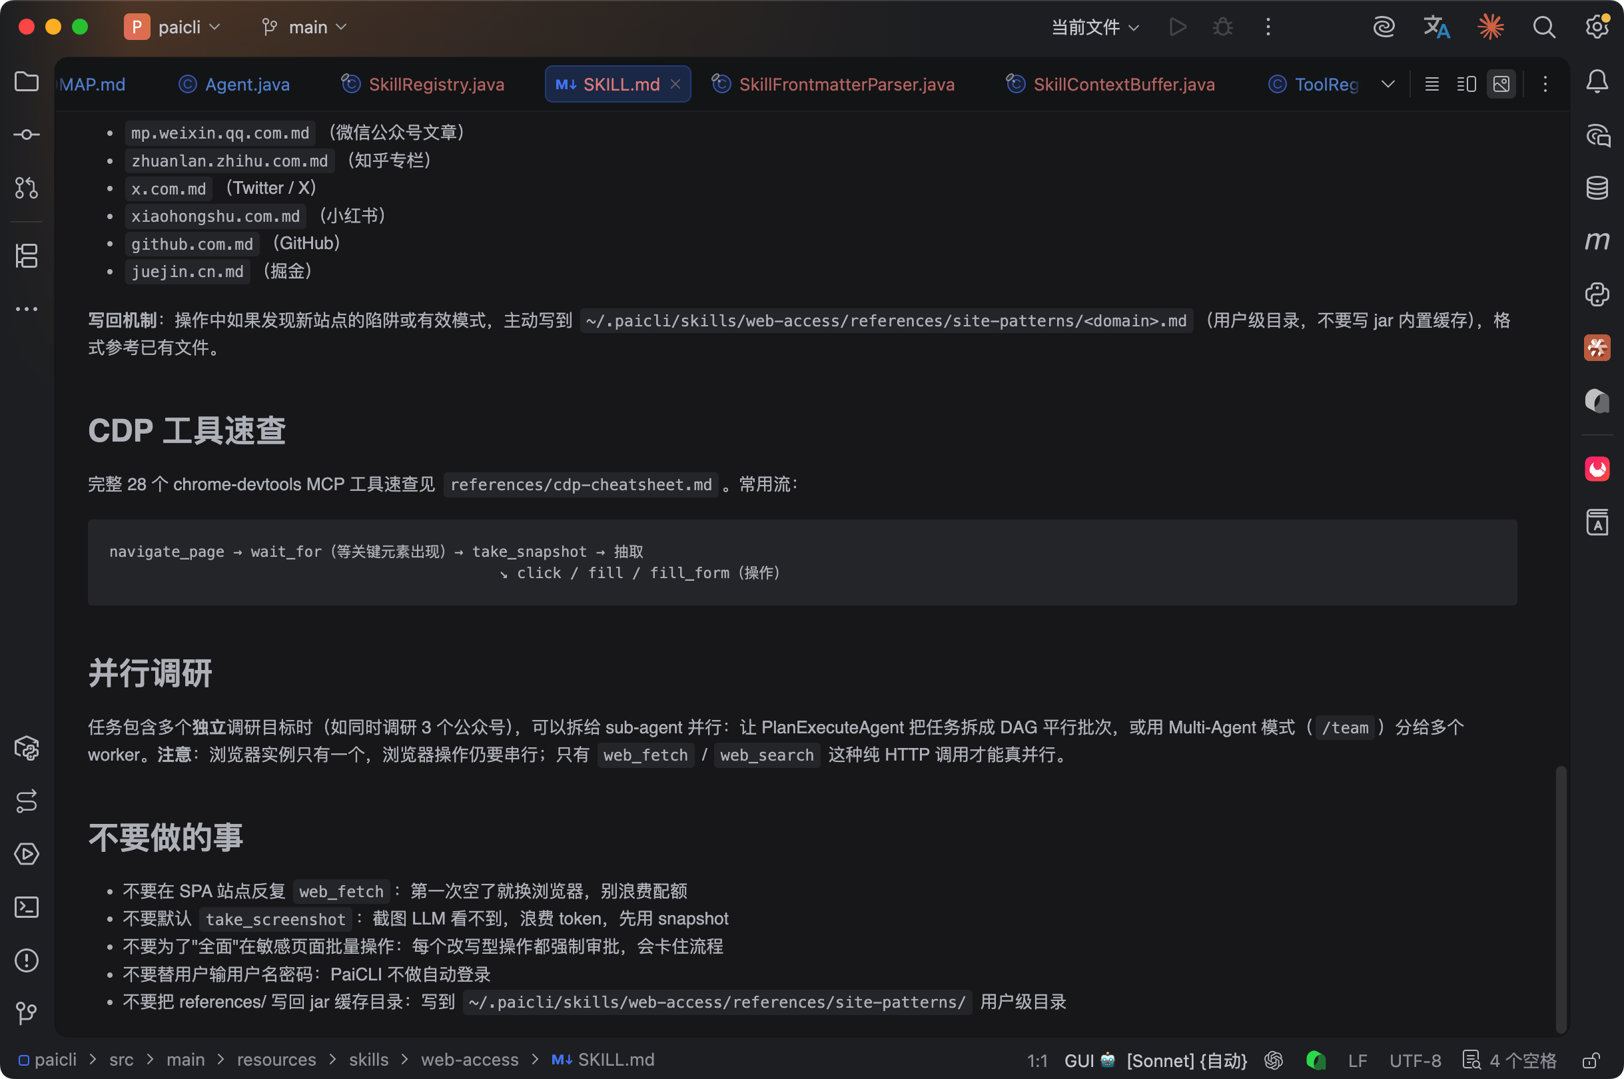Click the Claude starburst icon in toolbar
Image resolution: width=1624 pixels, height=1079 pixels.
pos(1491,27)
